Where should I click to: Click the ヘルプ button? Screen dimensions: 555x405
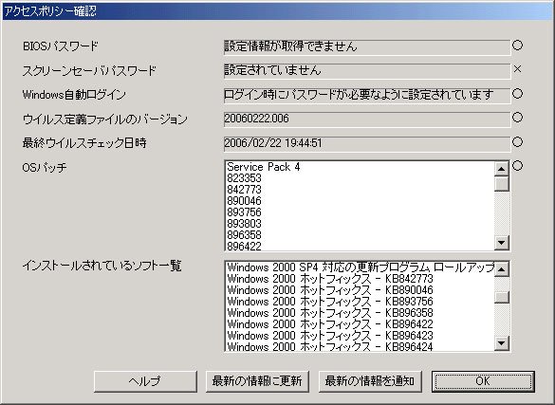145,381
